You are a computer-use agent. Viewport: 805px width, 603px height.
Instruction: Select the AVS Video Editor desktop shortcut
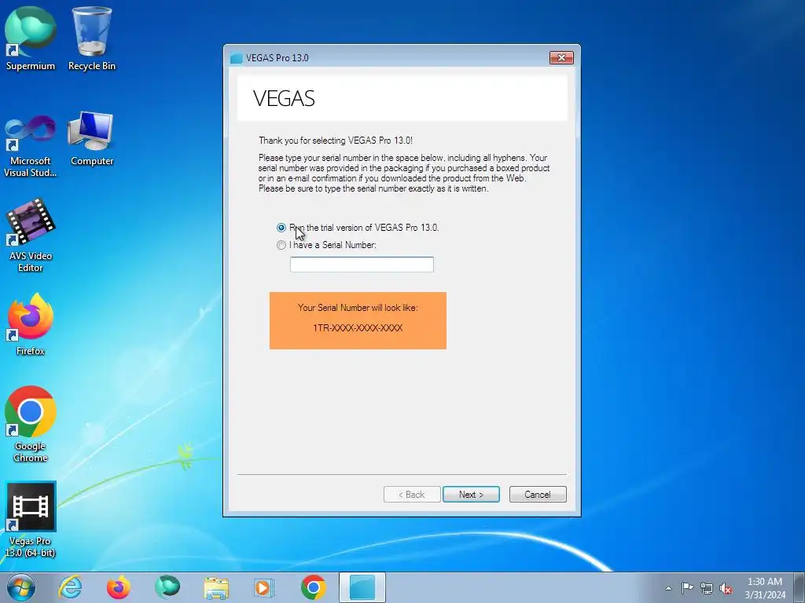click(x=31, y=235)
